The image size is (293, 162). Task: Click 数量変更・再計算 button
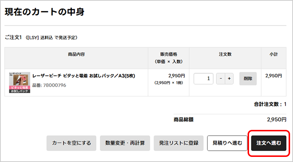pos(125,143)
